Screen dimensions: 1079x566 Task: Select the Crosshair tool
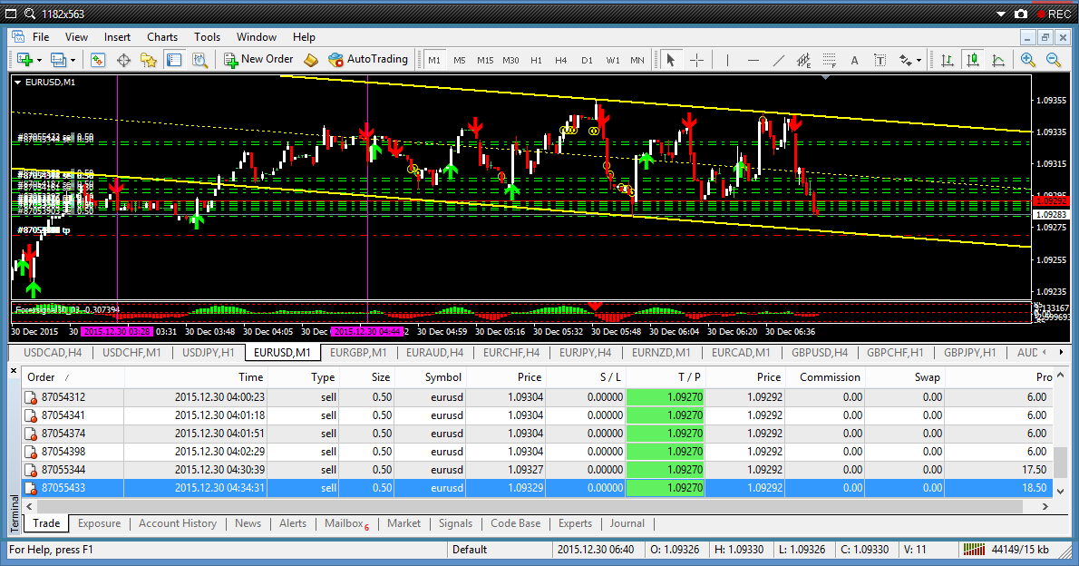point(696,60)
